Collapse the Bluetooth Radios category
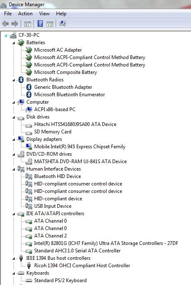 tap(14, 80)
